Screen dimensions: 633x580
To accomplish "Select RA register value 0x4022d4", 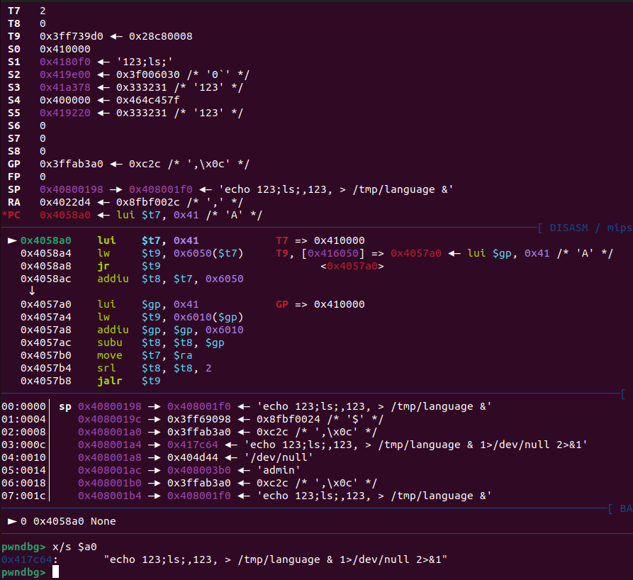I will (x=65, y=202).
